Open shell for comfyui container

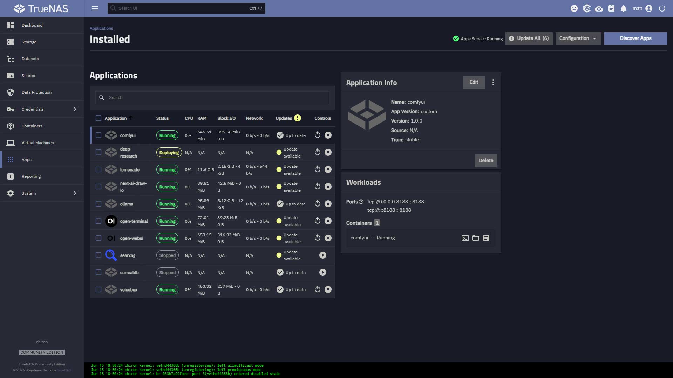[x=465, y=238]
